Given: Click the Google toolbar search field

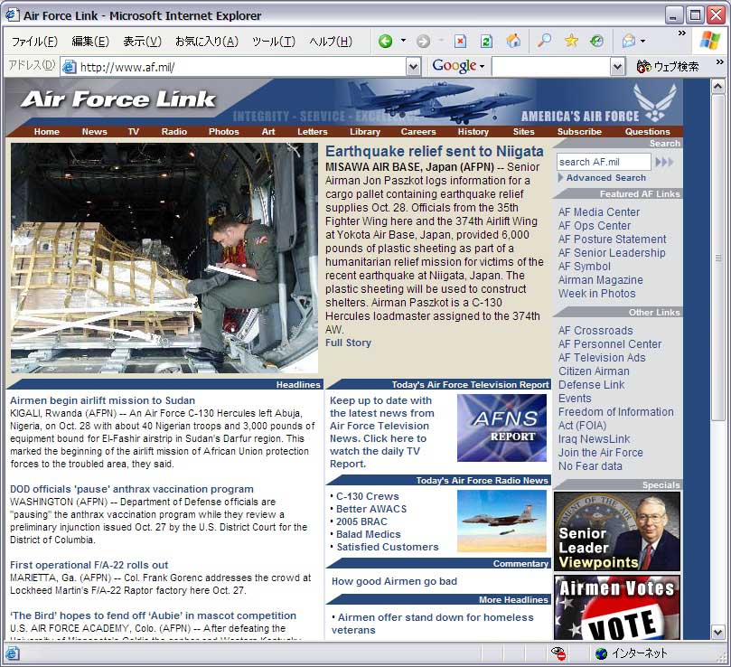Looking at the screenshot, I should (551, 67).
